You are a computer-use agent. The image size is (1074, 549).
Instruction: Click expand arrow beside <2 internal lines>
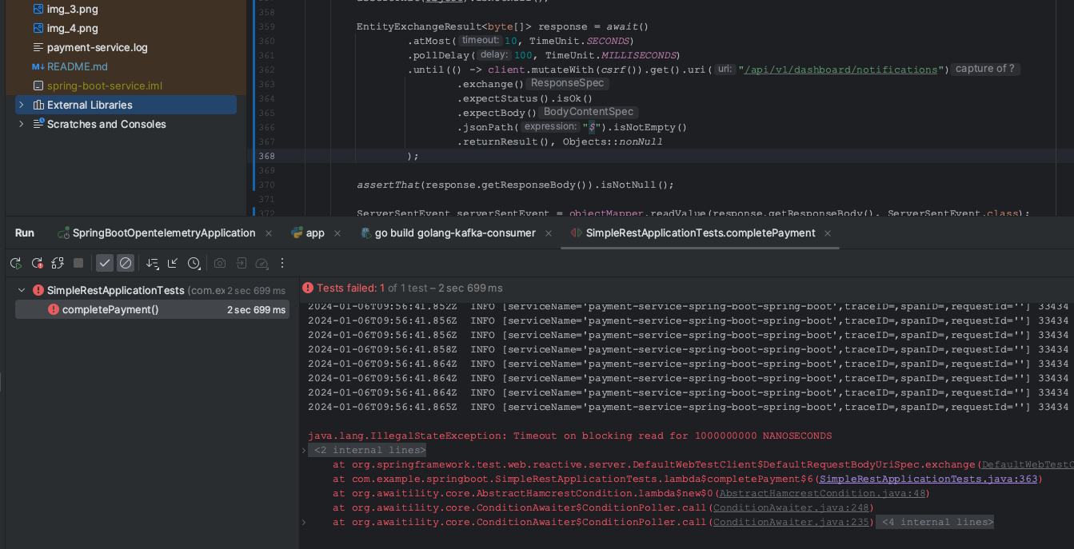click(303, 450)
